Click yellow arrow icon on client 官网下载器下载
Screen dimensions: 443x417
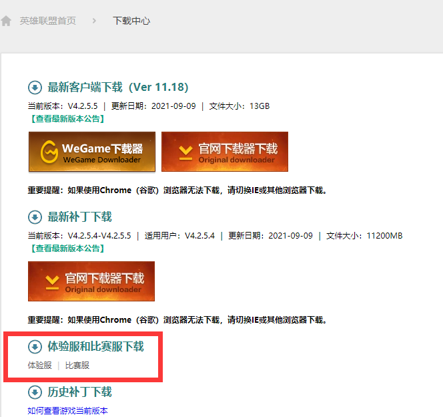click(185, 153)
